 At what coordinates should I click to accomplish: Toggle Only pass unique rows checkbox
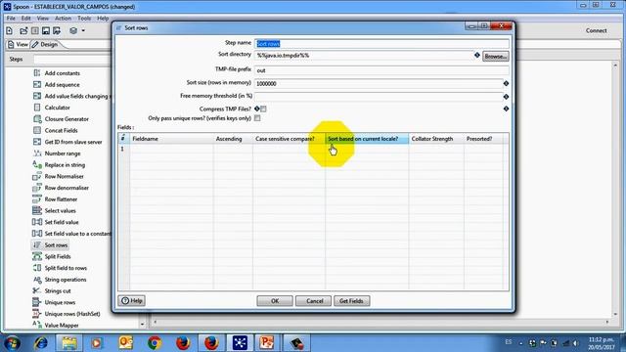pos(257,118)
